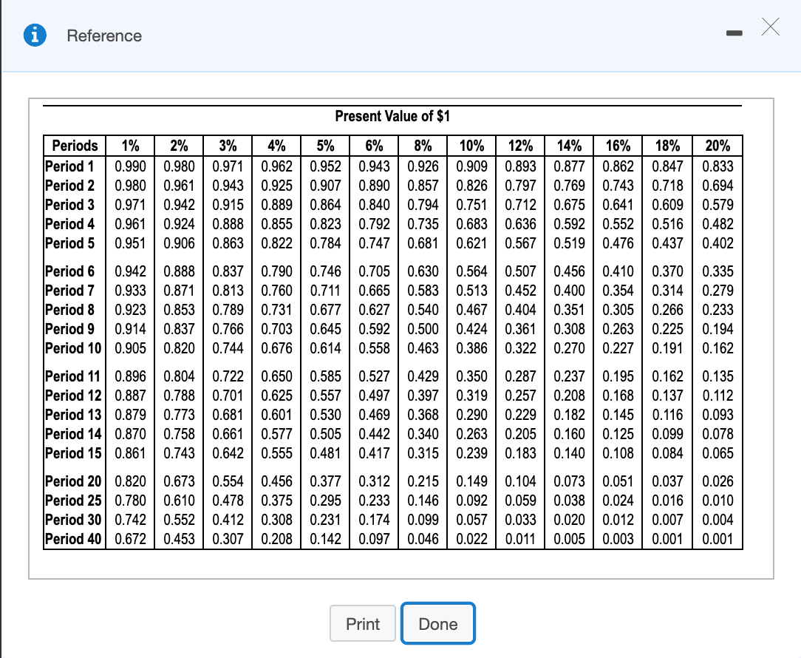
Task: Click the 20% column header
Action: tap(718, 146)
